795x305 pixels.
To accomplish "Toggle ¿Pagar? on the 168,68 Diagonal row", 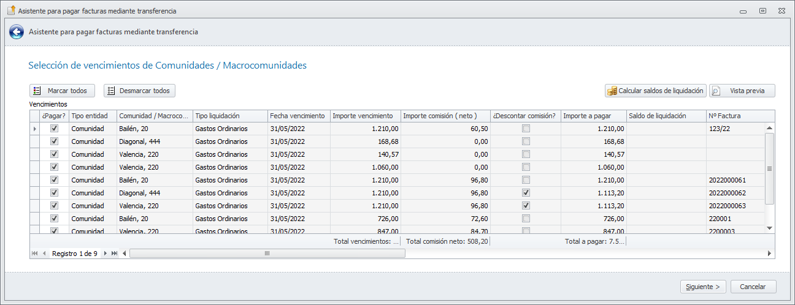I will pyautogui.click(x=55, y=141).
